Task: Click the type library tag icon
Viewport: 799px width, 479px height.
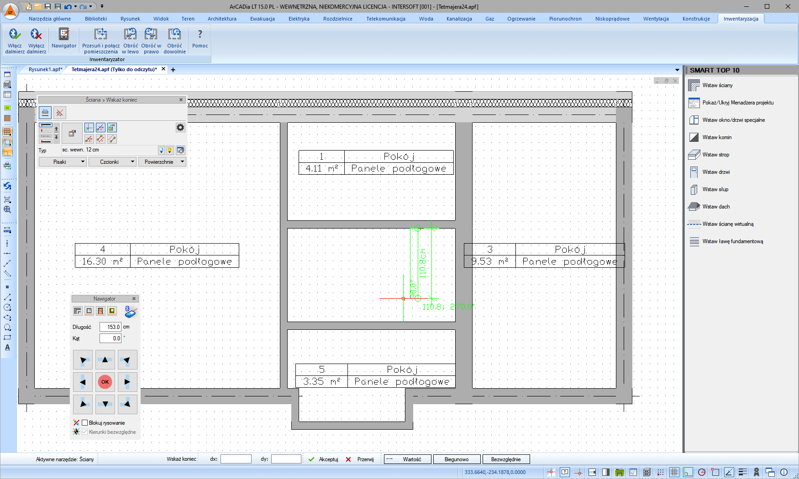Action: click(x=180, y=150)
